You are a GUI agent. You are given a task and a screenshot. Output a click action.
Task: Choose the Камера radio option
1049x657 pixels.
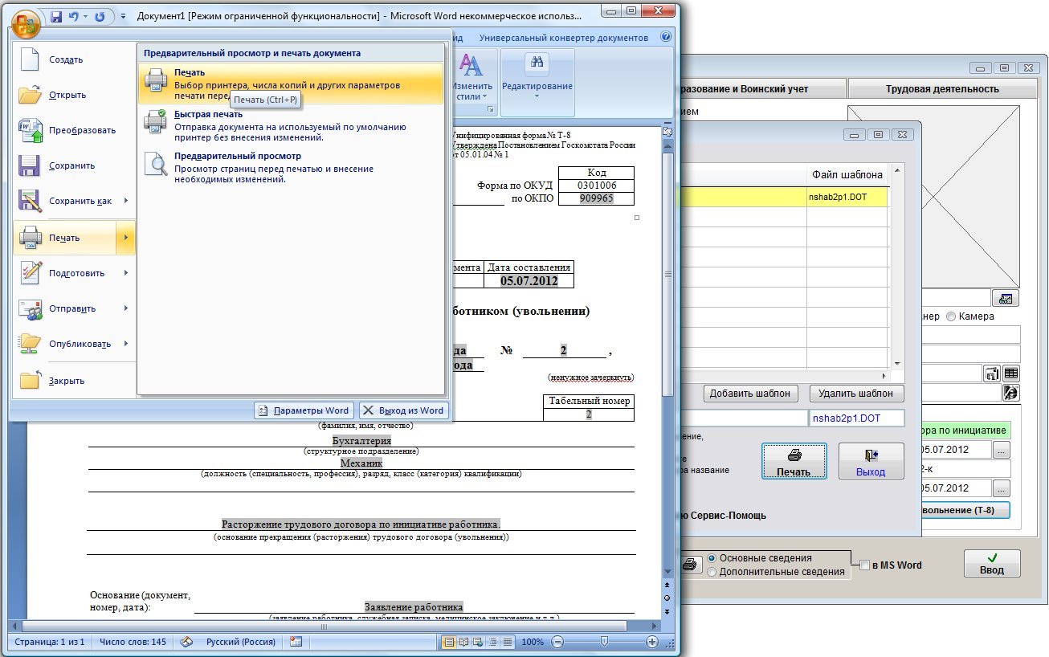pos(951,316)
